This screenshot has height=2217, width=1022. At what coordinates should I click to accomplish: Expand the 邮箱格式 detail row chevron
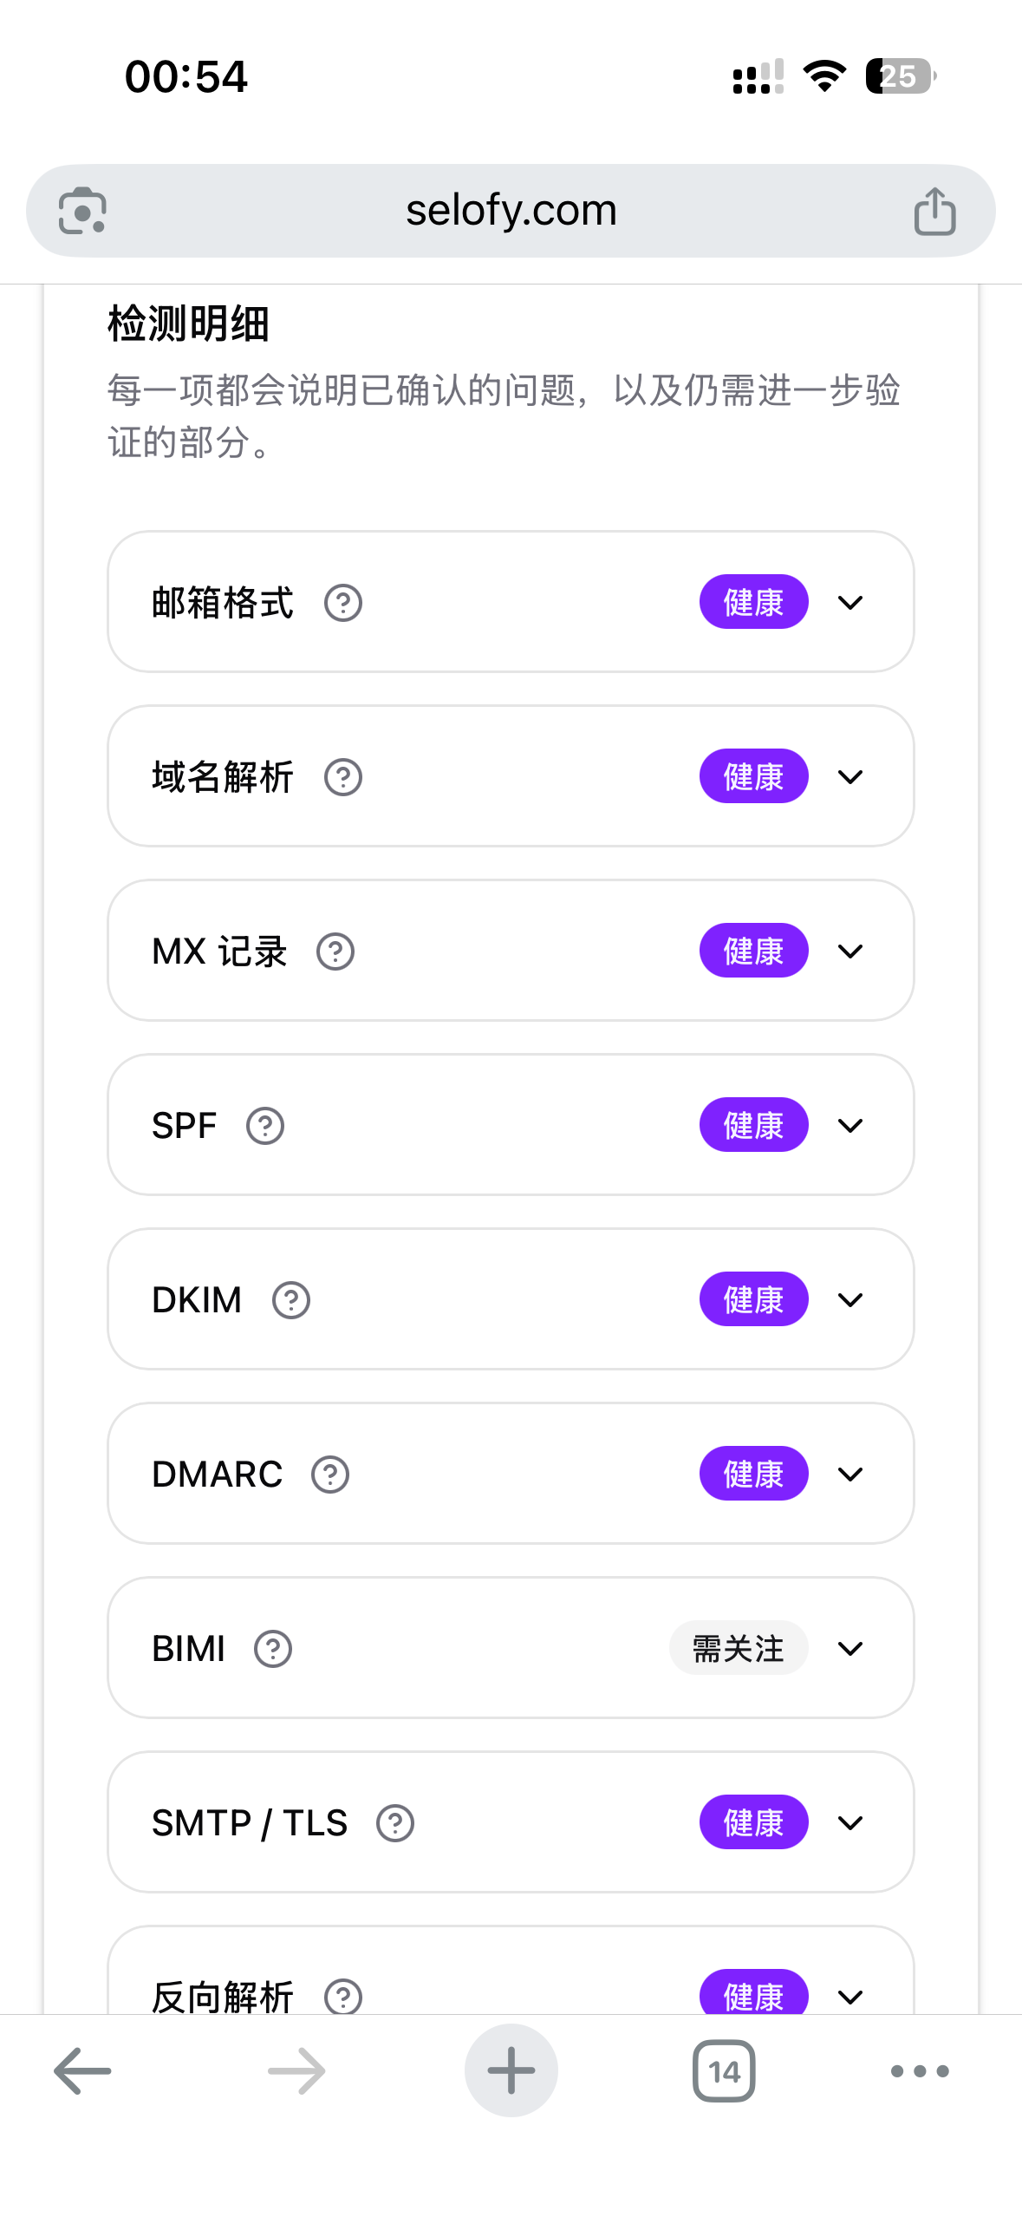point(850,603)
